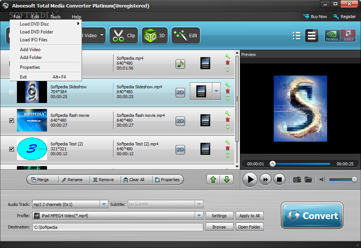Screen dimensions: 361x248
Task: Open the Profile dropdown arrow
Action: [x=199, y=216]
